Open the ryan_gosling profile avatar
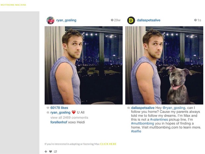The height and width of the screenshot is (154, 205). point(51,20)
